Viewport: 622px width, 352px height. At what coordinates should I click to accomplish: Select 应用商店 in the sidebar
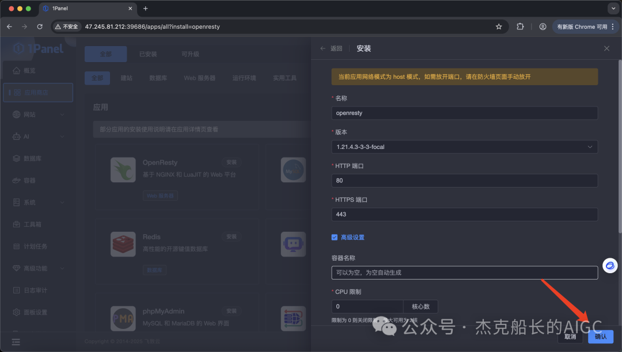click(x=37, y=92)
